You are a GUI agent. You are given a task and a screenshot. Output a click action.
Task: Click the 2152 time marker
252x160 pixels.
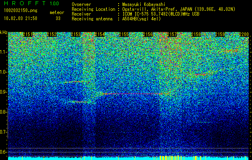(x=52, y=34)
